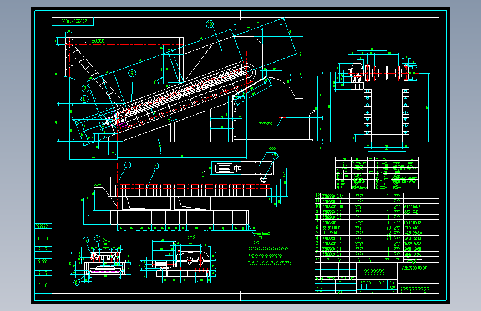Click quantity 52 in parts list
481x311 pixels.
tap(389, 233)
